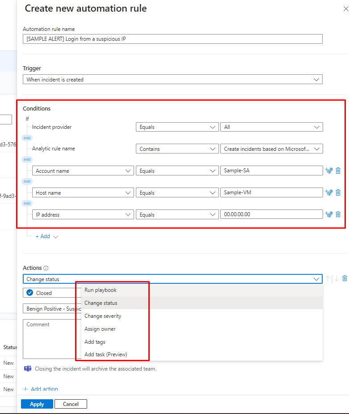Choose Change severity action option
Screen dimensions: 349x414
click(103, 316)
